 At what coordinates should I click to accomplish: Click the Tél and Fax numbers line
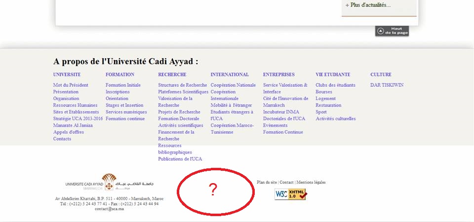(110, 204)
